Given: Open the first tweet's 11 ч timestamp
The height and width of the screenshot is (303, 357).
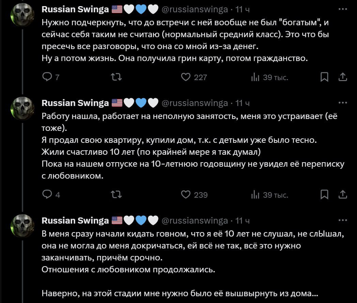Looking at the screenshot, I should click(x=243, y=10).
